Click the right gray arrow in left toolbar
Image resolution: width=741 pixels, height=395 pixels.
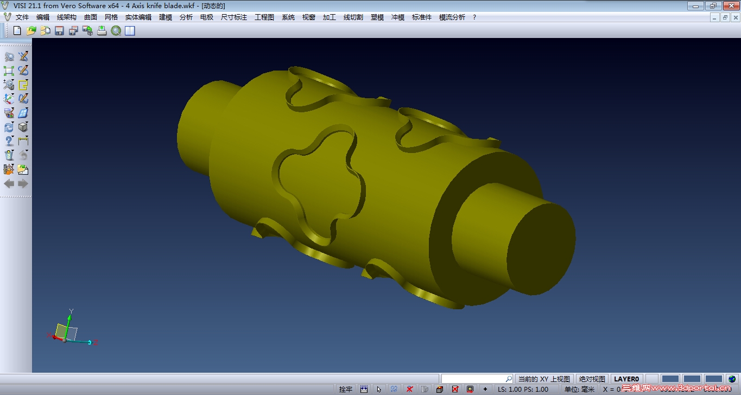tap(23, 183)
